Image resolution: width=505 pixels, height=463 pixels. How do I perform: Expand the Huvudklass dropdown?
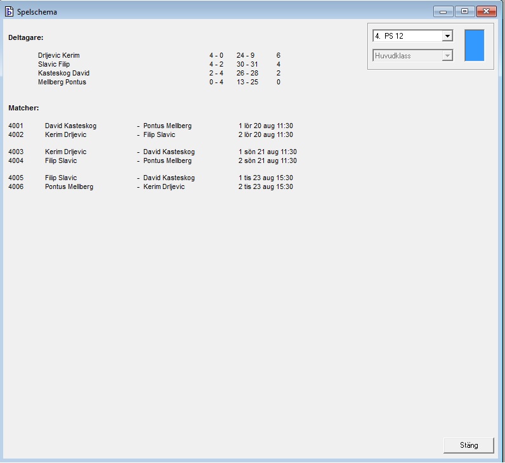click(x=447, y=56)
